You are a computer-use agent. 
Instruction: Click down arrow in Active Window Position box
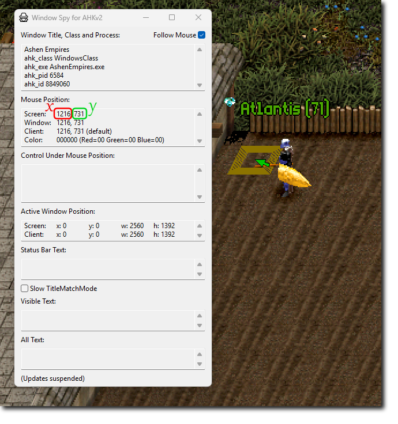(x=200, y=236)
